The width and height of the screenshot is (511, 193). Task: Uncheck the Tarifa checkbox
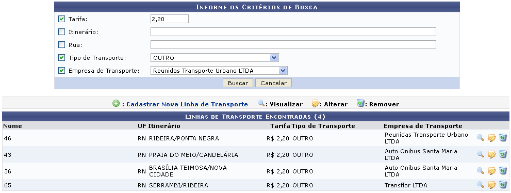click(61, 19)
